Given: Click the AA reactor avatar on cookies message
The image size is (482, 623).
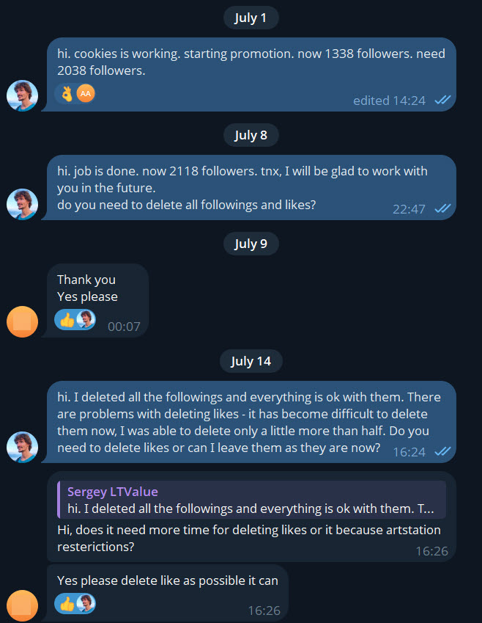Looking at the screenshot, I should click(x=86, y=93).
